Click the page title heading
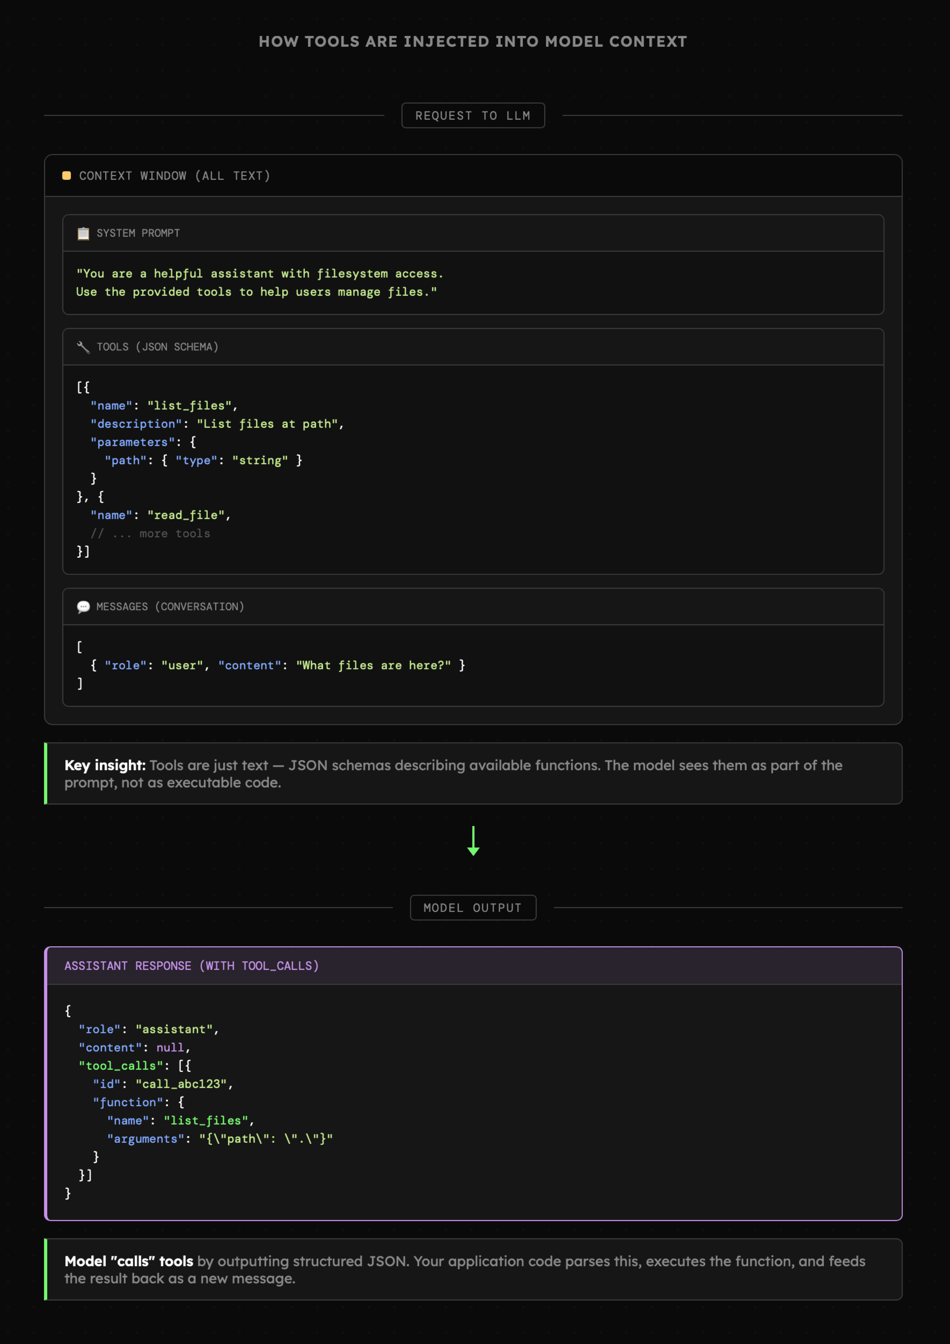This screenshot has height=1344, width=950. click(x=473, y=41)
